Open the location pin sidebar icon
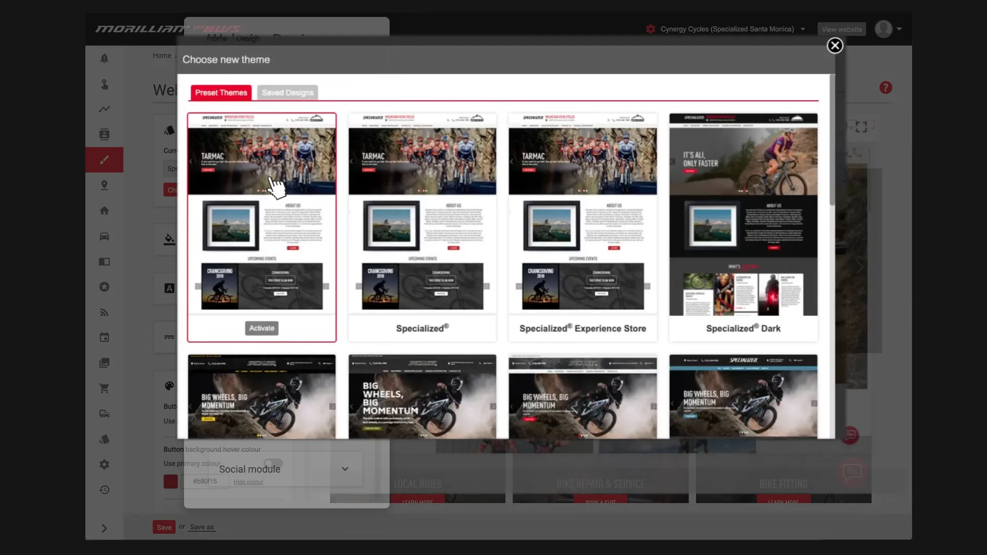Viewport: 987px width, 555px height. 104,185
